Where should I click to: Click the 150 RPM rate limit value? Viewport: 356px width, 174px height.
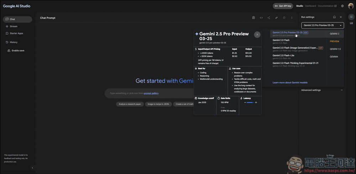(225, 102)
